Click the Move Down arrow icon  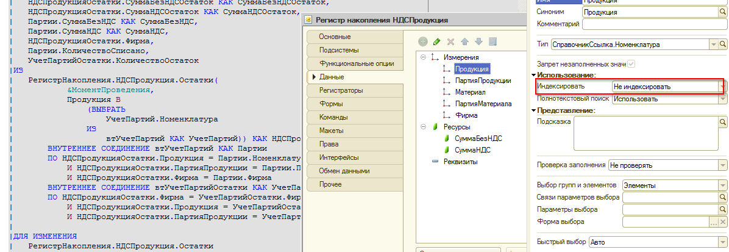pos(478,42)
